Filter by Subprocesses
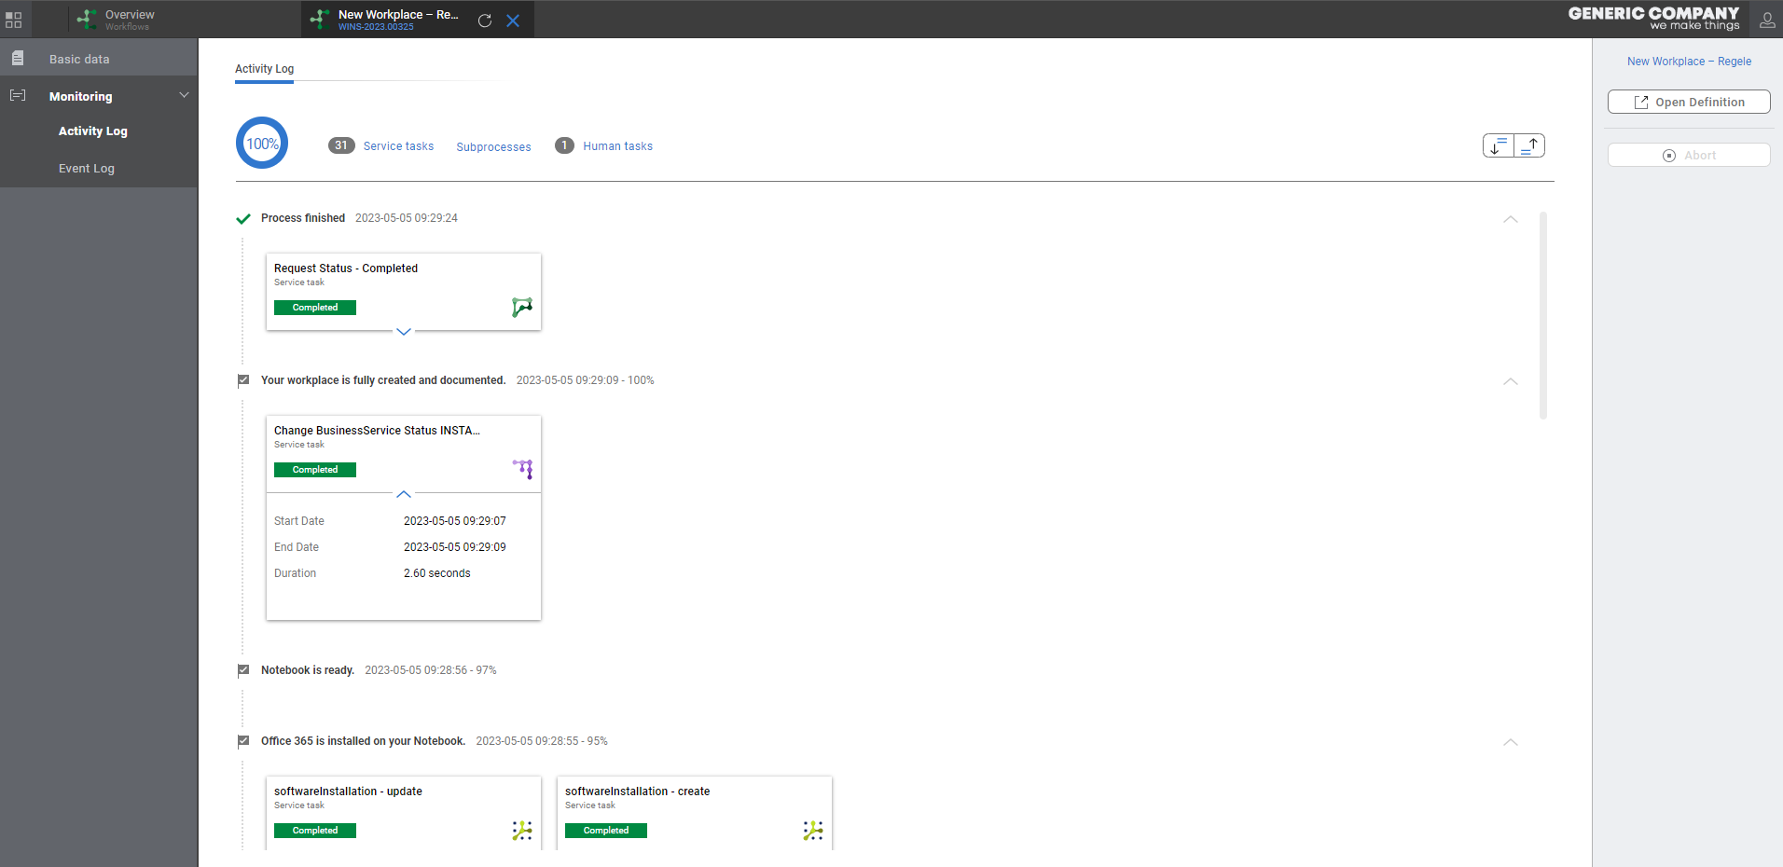This screenshot has width=1783, height=867. (493, 147)
